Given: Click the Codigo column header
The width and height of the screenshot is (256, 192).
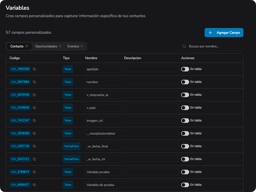Looking at the screenshot, I should pos(15,58).
